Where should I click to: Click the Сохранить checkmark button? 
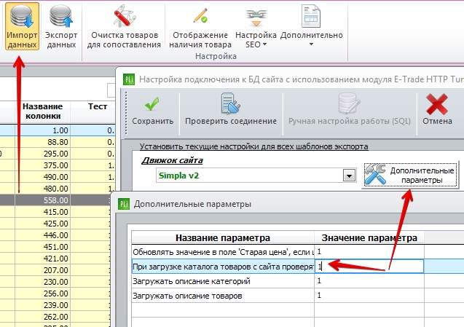coord(152,111)
